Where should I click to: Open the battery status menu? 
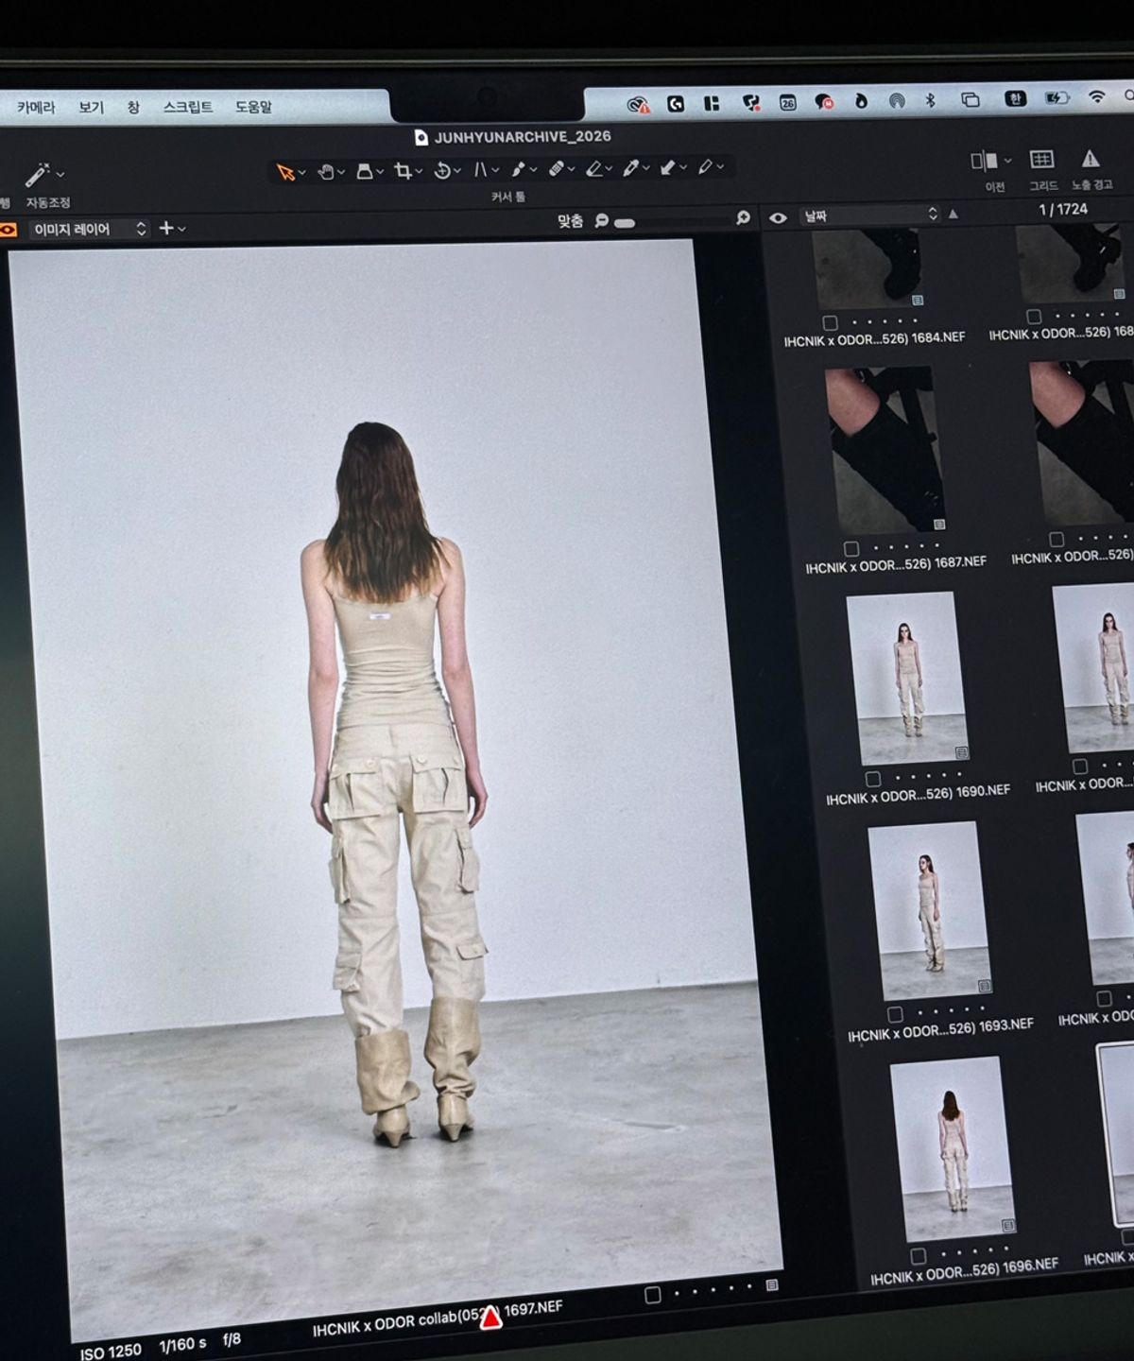pos(1057,97)
